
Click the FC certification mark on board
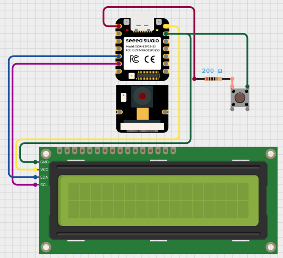134,59
